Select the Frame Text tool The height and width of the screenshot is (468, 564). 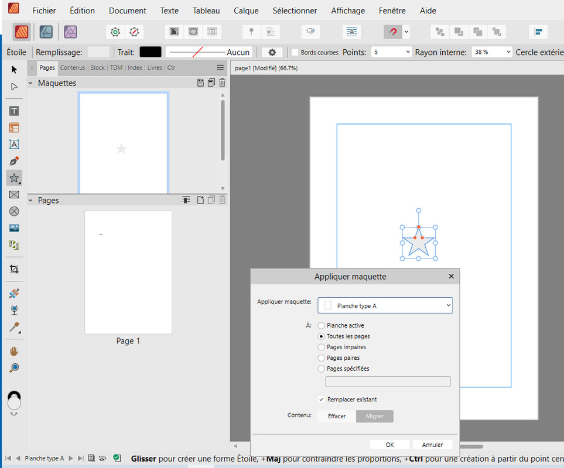[x=14, y=111]
